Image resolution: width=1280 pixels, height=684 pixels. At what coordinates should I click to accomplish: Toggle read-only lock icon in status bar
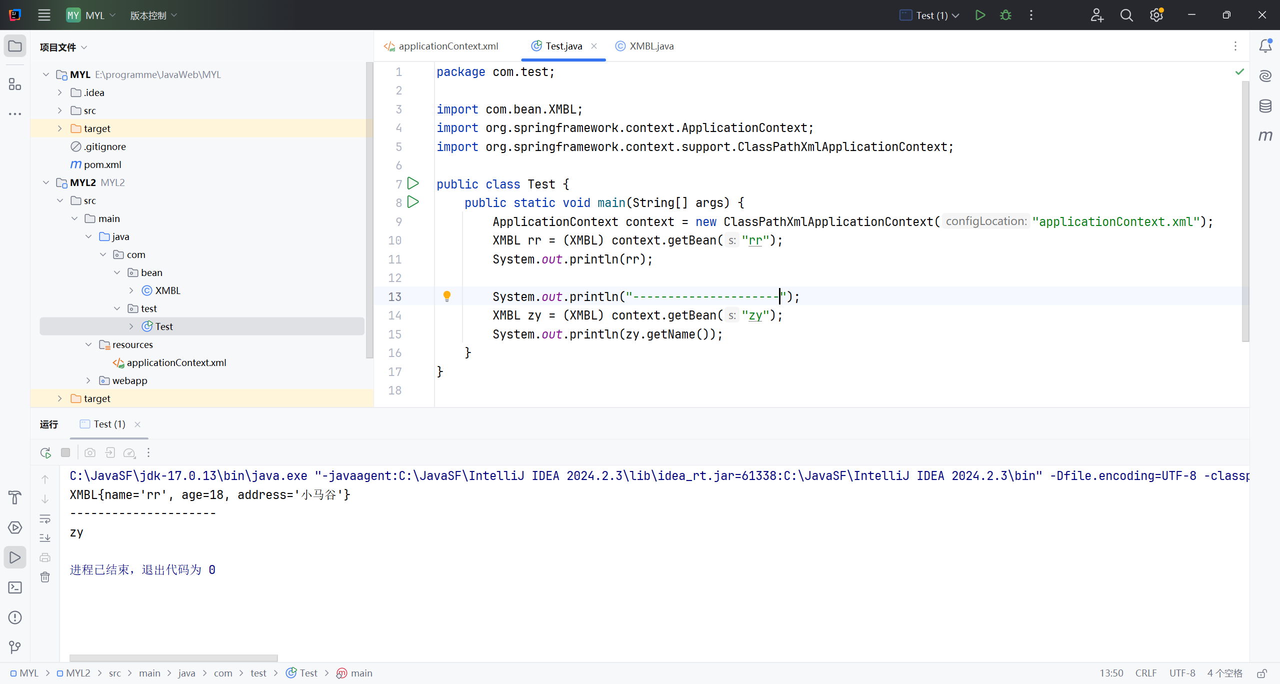(x=1262, y=673)
